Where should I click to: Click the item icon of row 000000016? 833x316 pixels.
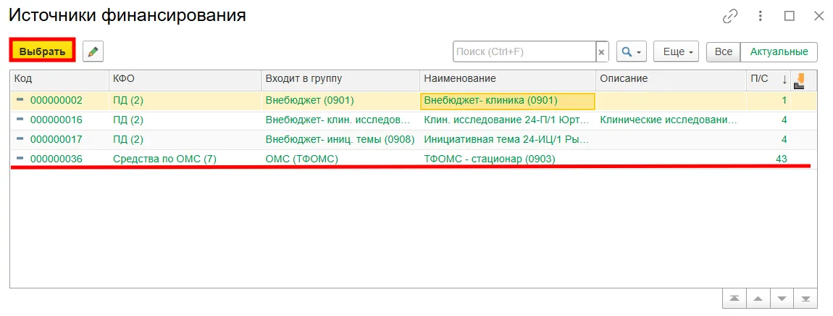(x=20, y=119)
